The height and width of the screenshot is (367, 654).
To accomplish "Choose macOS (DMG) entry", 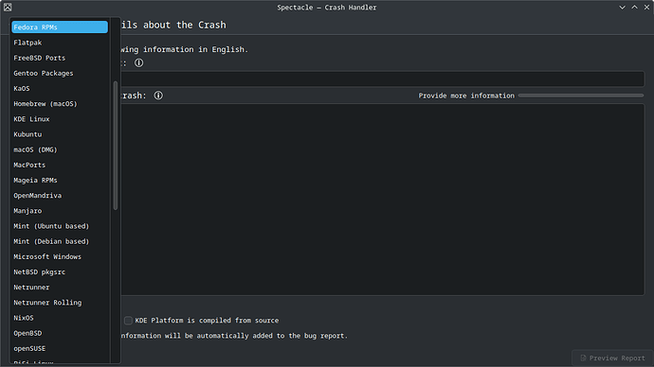I will 60,149.
